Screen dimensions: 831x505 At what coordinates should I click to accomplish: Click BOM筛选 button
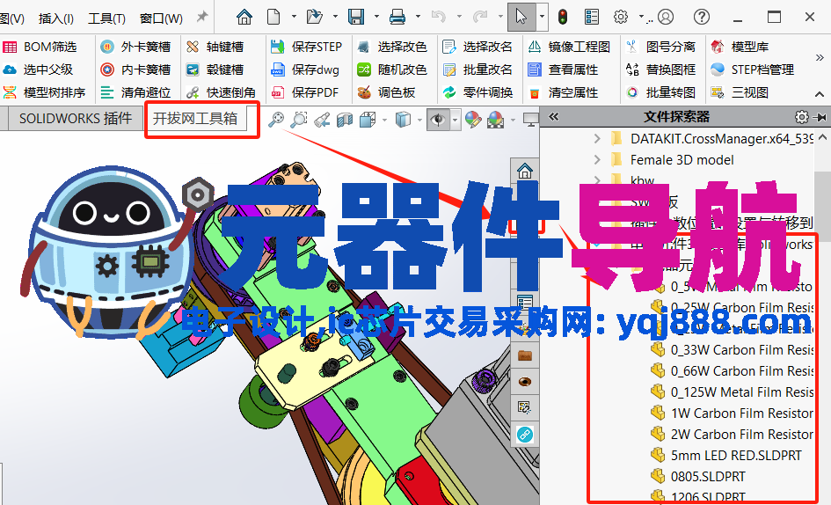40,47
